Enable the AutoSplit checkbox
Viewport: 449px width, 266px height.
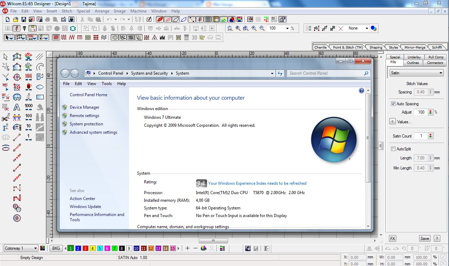pos(393,149)
